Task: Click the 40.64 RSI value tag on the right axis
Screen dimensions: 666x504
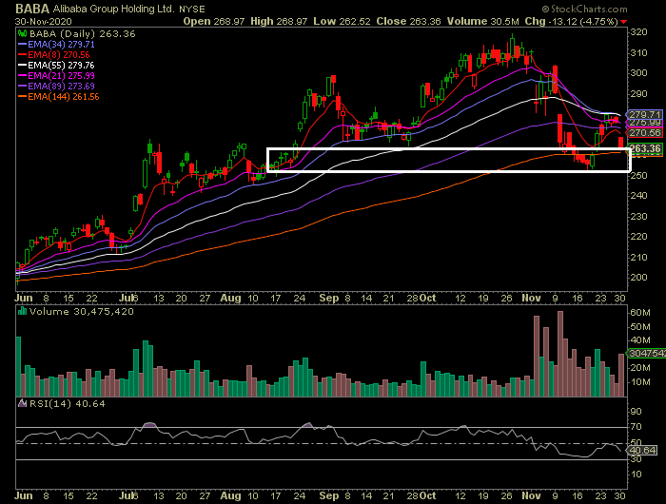Action: click(x=642, y=450)
